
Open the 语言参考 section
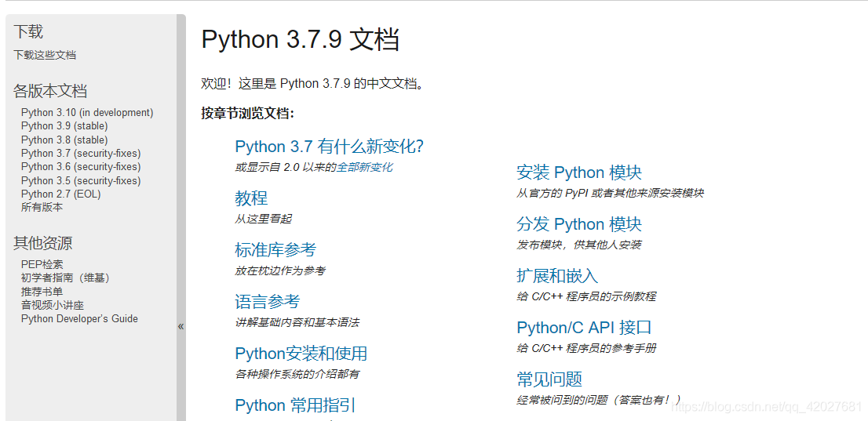click(268, 302)
